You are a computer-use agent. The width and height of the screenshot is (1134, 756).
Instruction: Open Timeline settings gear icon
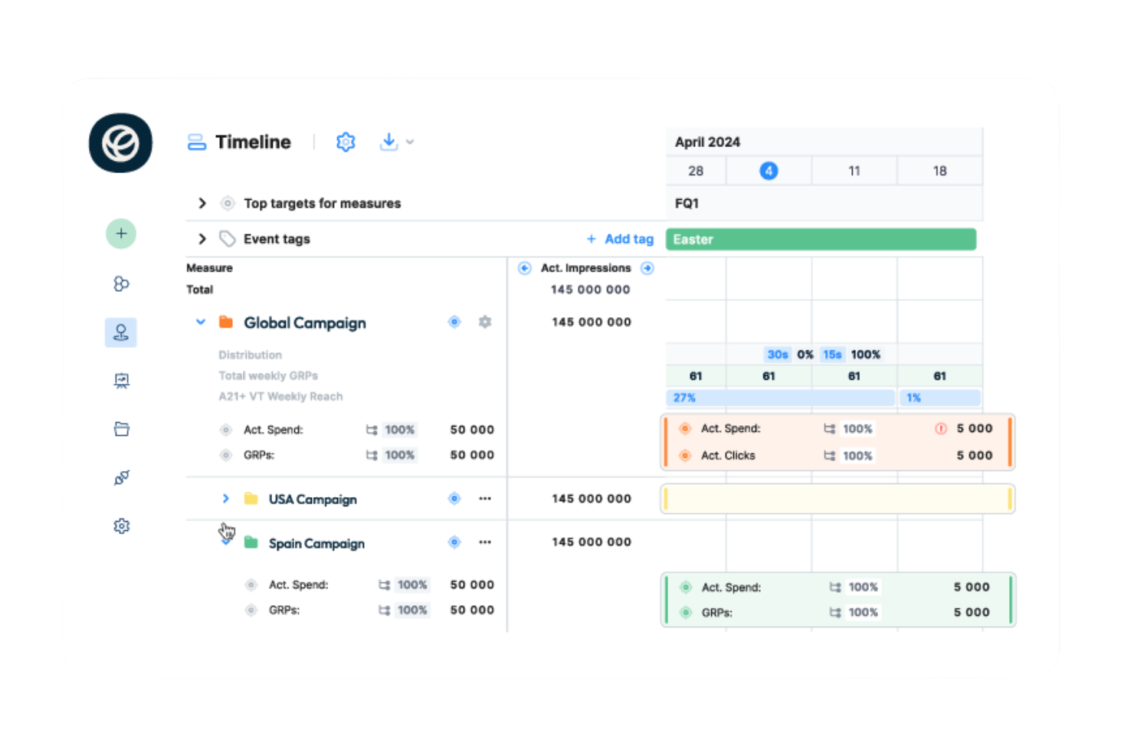pyautogui.click(x=346, y=142)
